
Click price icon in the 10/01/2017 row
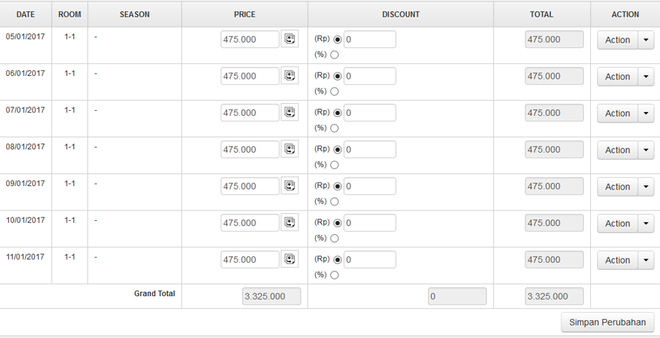pyautogui.click(x=289, y=222)
